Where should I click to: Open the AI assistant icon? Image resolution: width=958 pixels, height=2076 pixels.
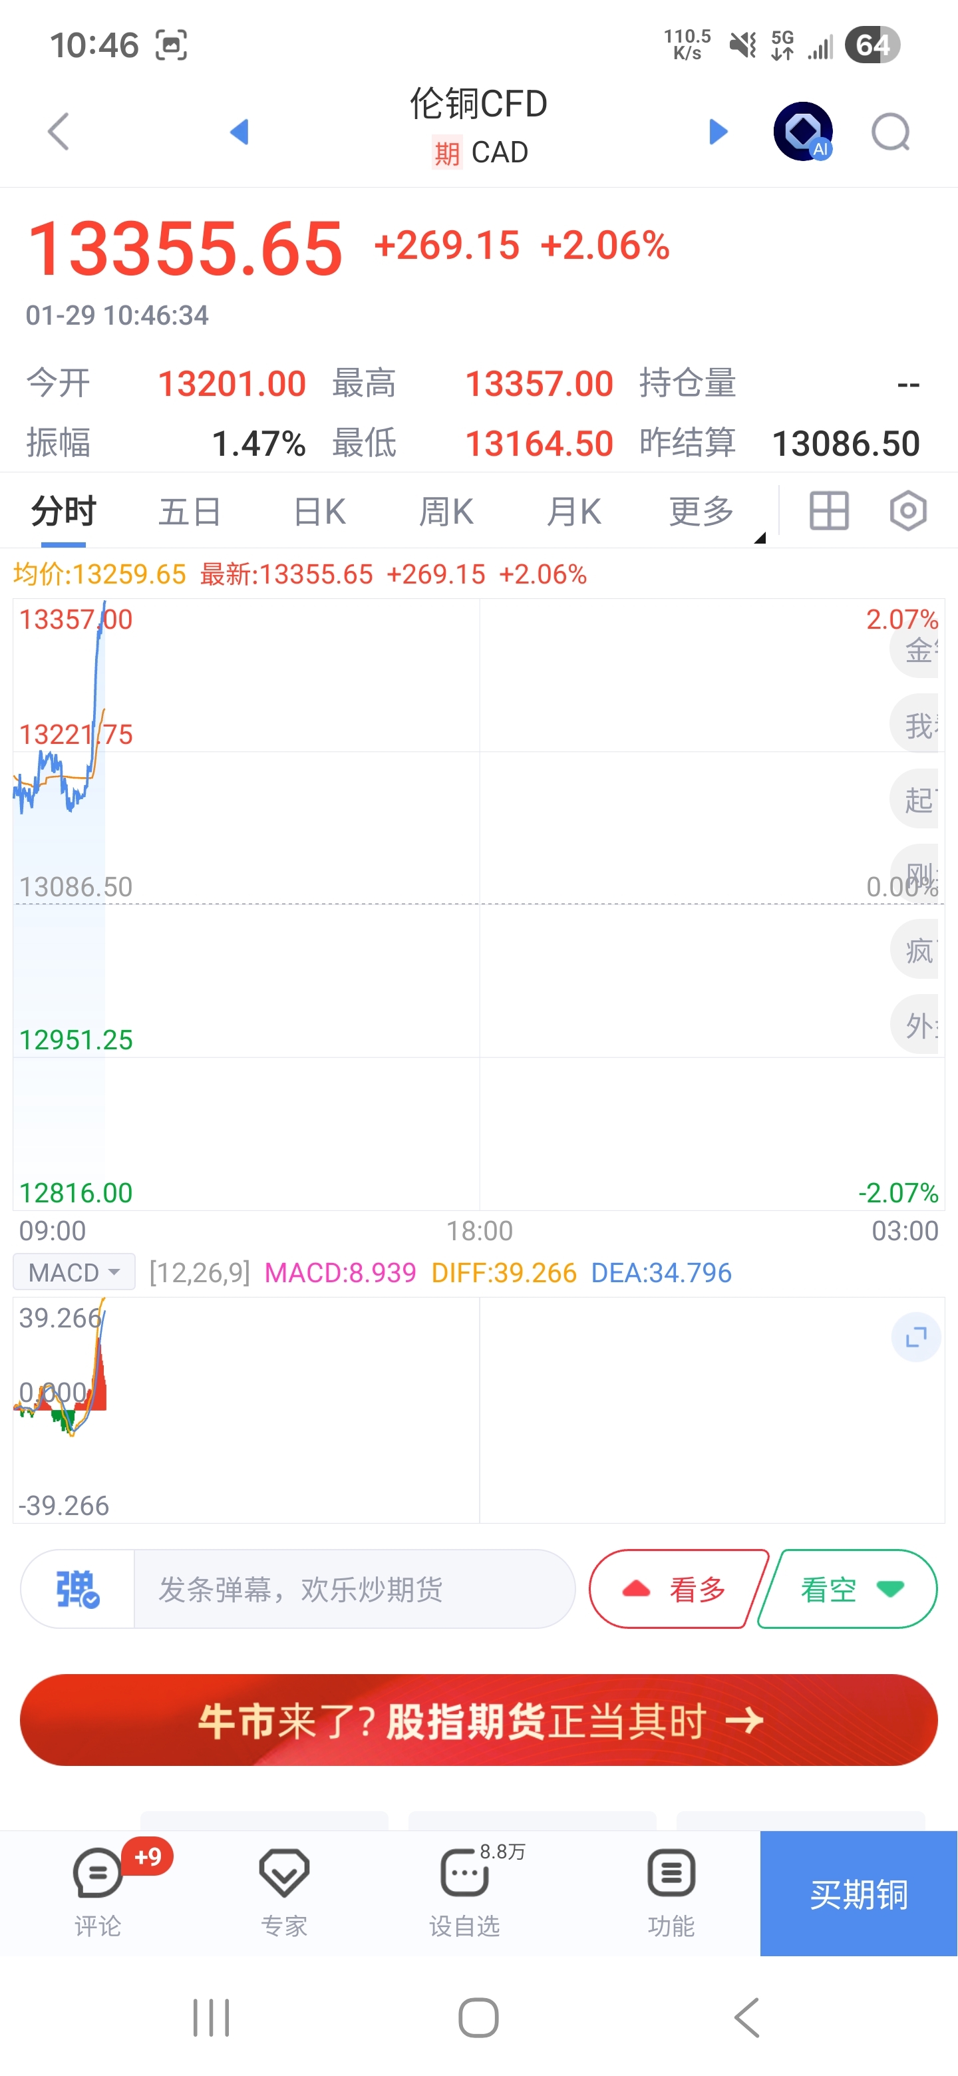pos(802,131)
